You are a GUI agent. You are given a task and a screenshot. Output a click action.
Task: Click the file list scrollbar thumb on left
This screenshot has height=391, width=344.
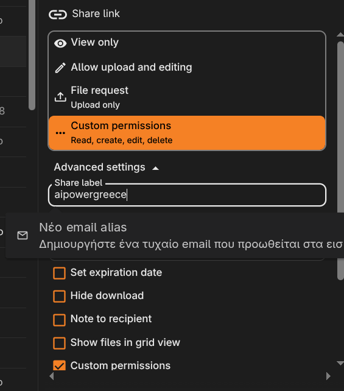pyautogui.click(x=32, y=55)
